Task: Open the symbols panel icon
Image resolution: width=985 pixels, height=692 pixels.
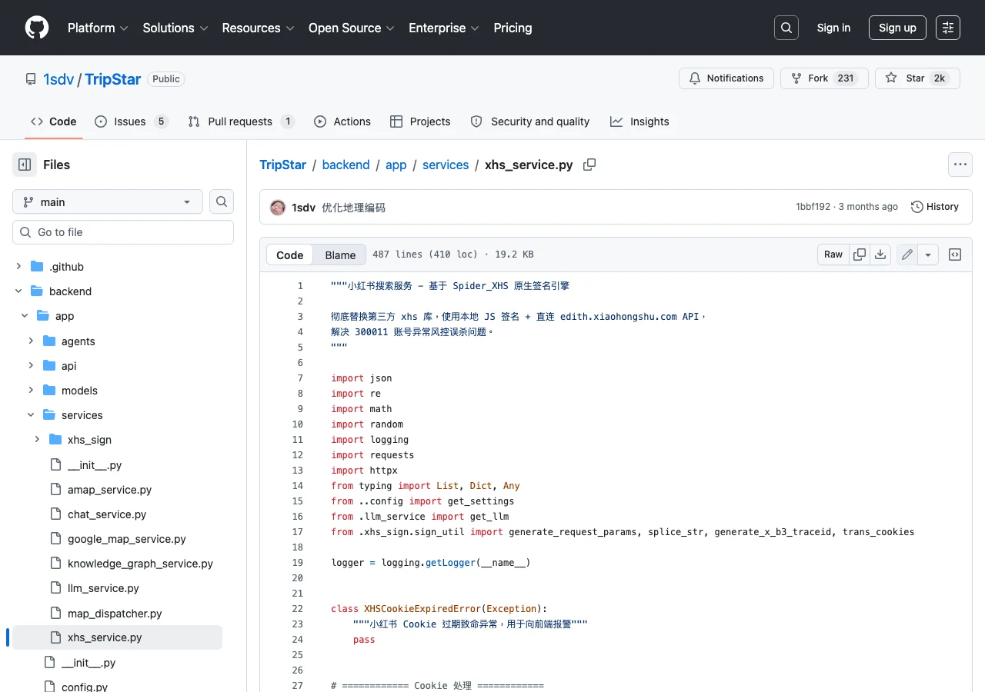Action: point(955,255)
